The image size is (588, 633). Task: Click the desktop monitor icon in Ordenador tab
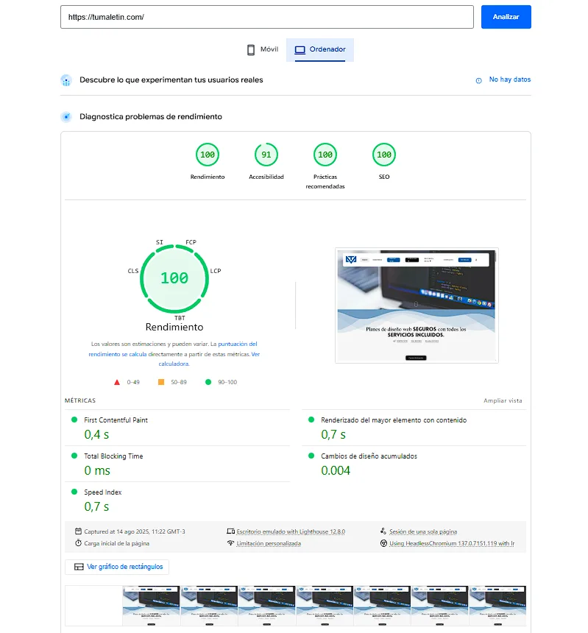point(300,49)
